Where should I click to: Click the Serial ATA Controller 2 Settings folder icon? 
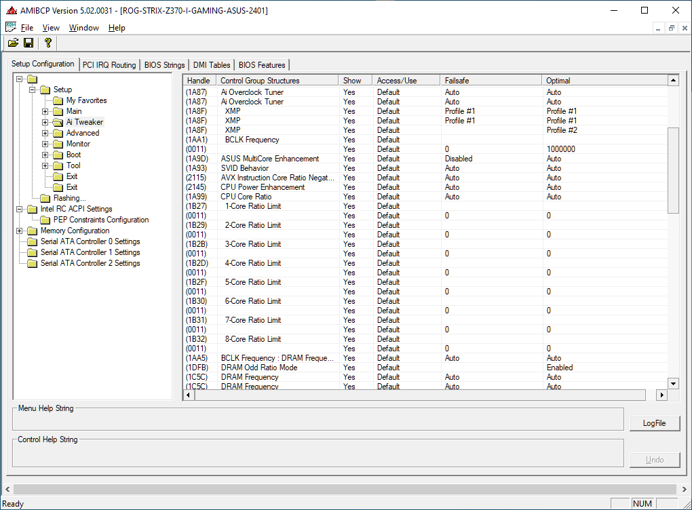click(x=32, y=263)
